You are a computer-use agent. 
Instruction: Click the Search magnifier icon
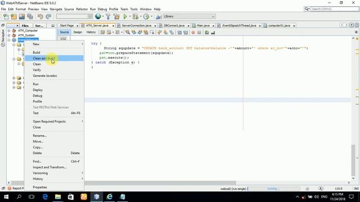[307, 9]
